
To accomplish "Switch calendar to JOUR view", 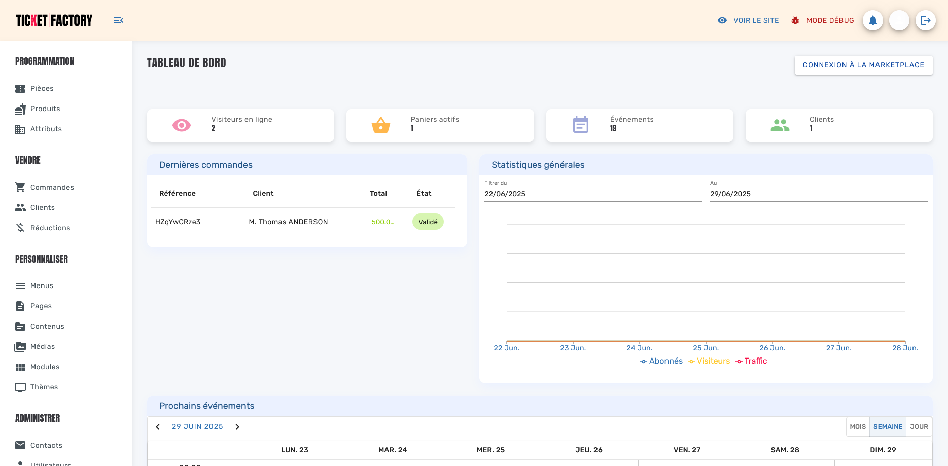I will (919, 426).
